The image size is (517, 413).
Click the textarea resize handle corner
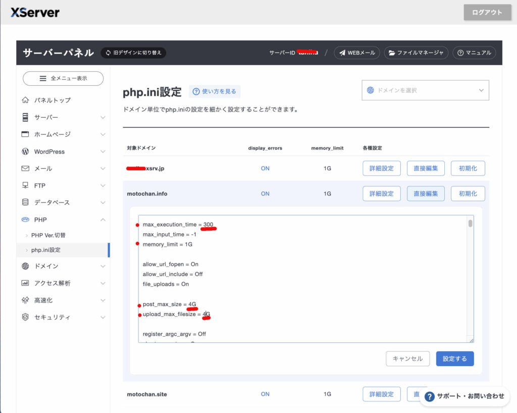pos(471,340)
